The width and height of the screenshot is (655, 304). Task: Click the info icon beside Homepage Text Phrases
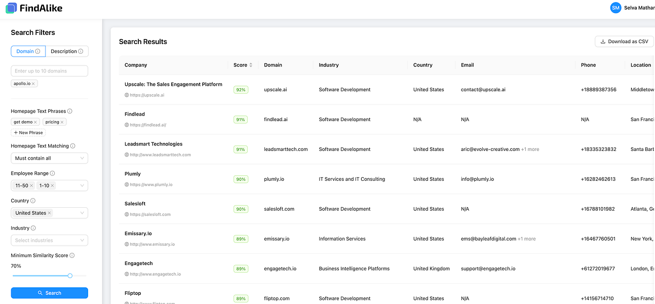[x=70, y=111]
